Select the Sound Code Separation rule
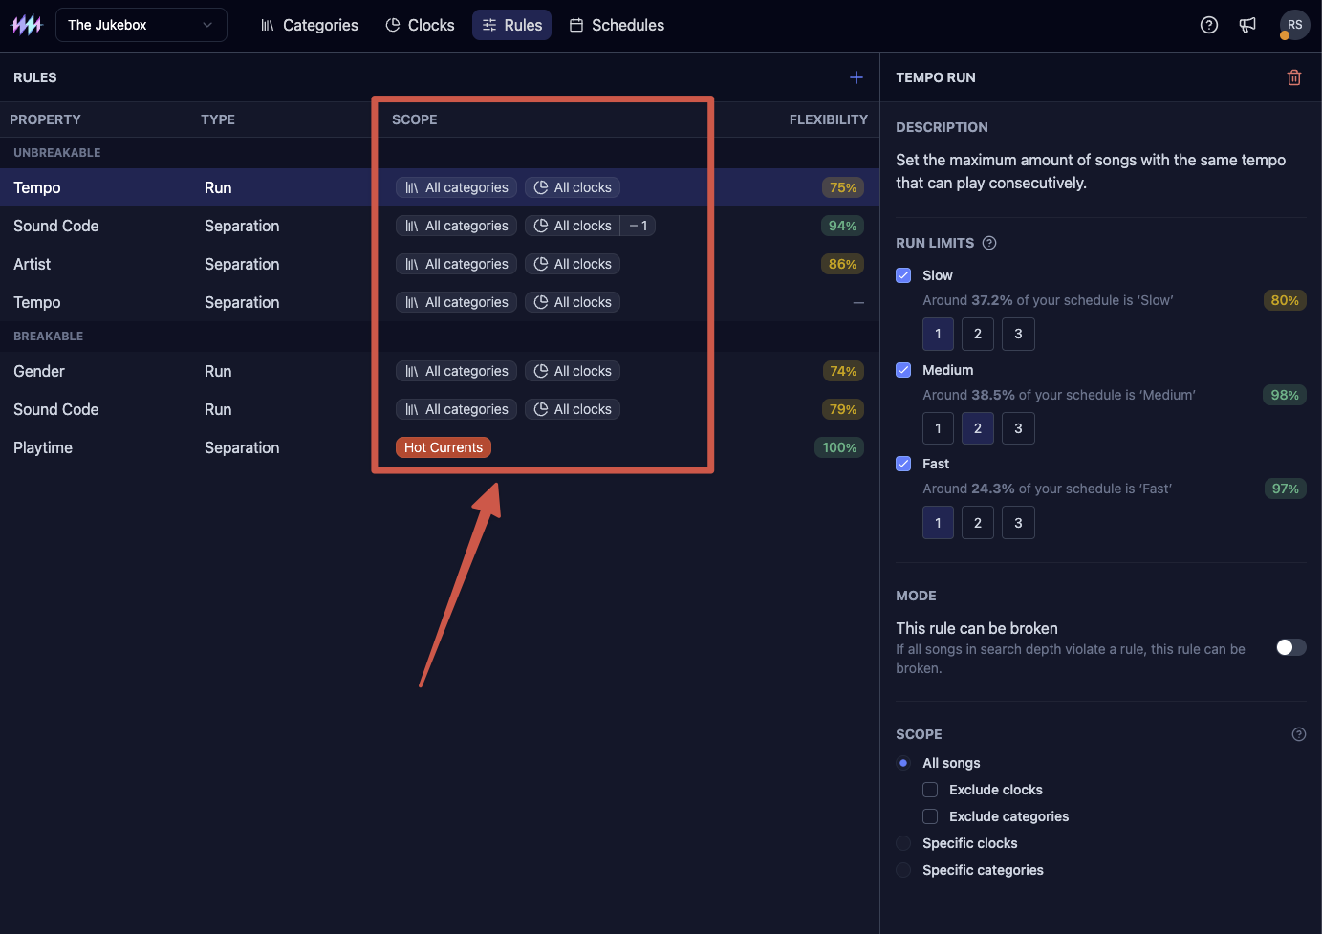1322x934 pixels. click(440, 226)
